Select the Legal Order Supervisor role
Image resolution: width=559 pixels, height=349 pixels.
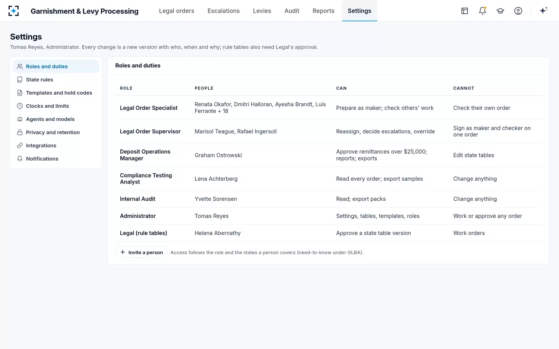[150, 131]
